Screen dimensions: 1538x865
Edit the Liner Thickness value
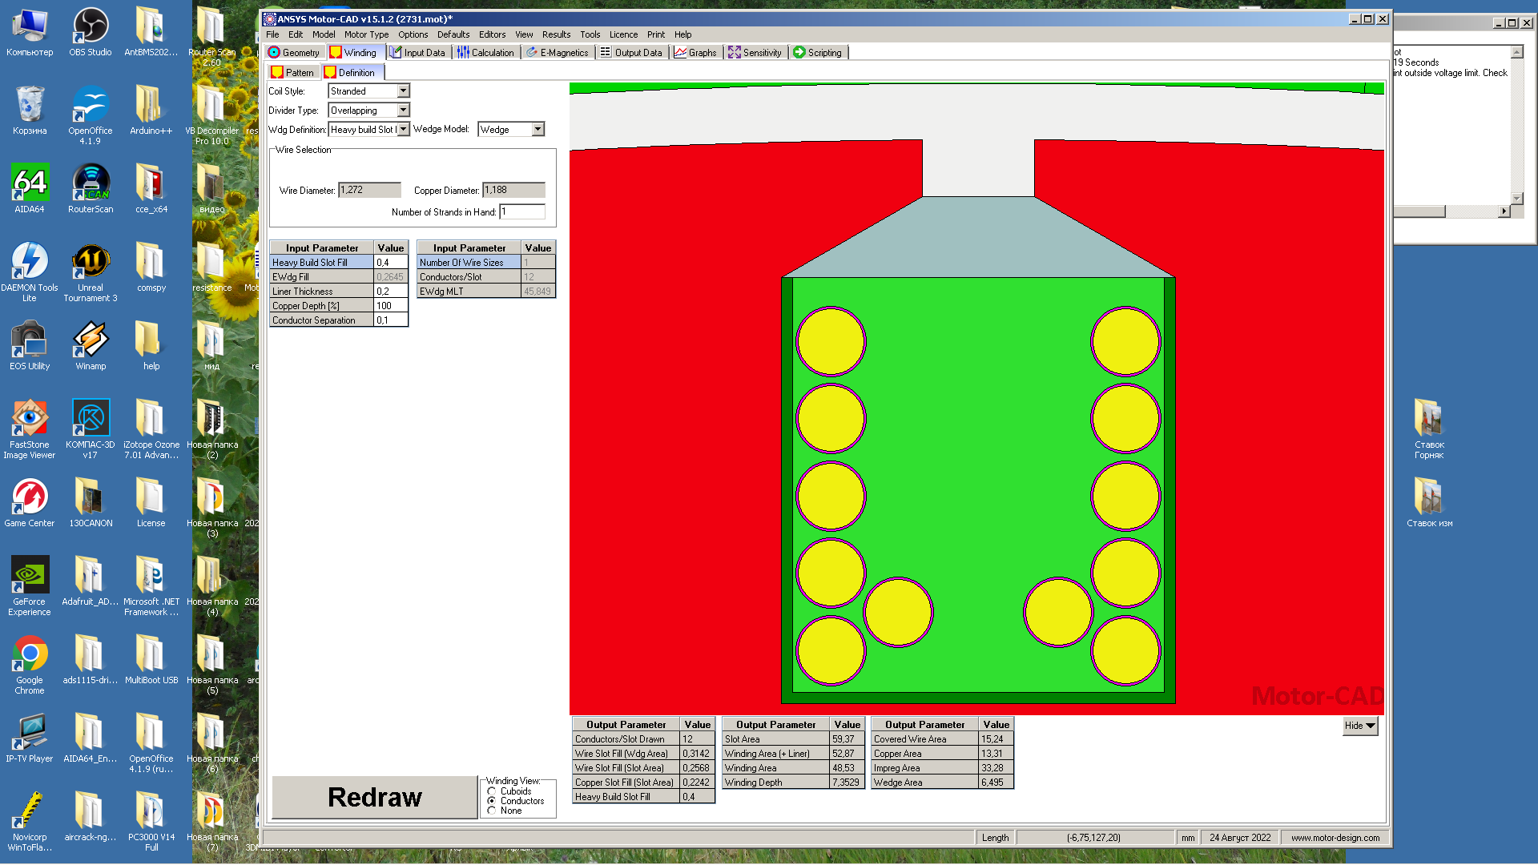pyautogui.click(x=391, y=292)
